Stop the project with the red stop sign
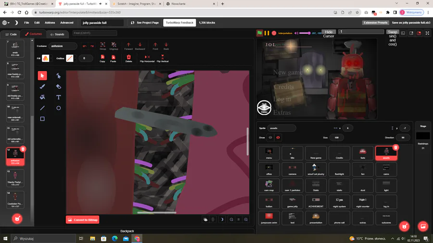433x243 pixels. (274, 33)
